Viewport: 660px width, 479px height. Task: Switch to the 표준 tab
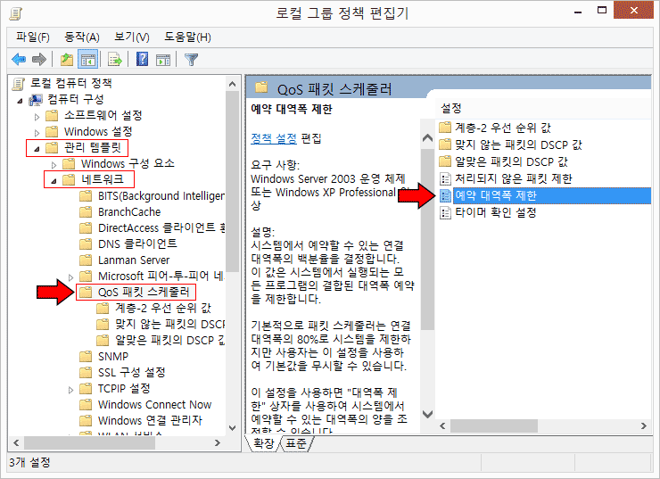[296, 443]
